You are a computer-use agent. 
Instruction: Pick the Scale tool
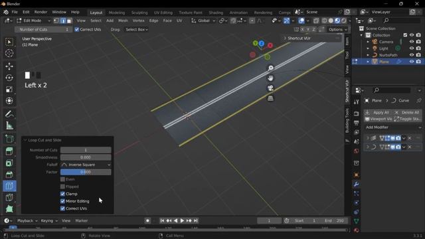(x=9, y=89)
